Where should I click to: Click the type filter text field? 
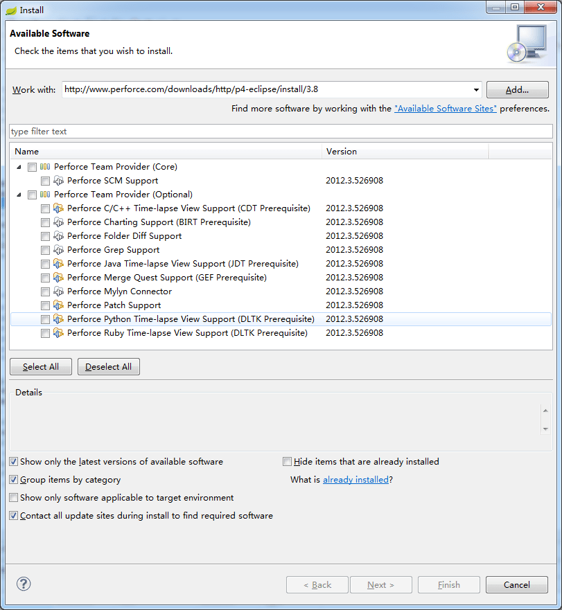tap(281, 132)
